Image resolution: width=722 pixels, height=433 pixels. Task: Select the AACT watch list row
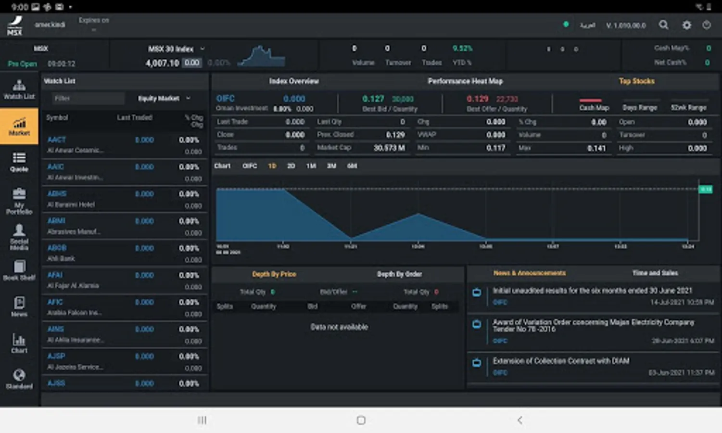pyautogui.click(x=125, y=145)
